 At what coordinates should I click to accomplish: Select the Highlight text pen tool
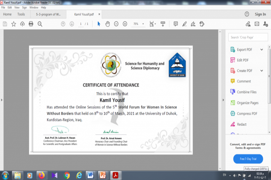click(184, 24)
